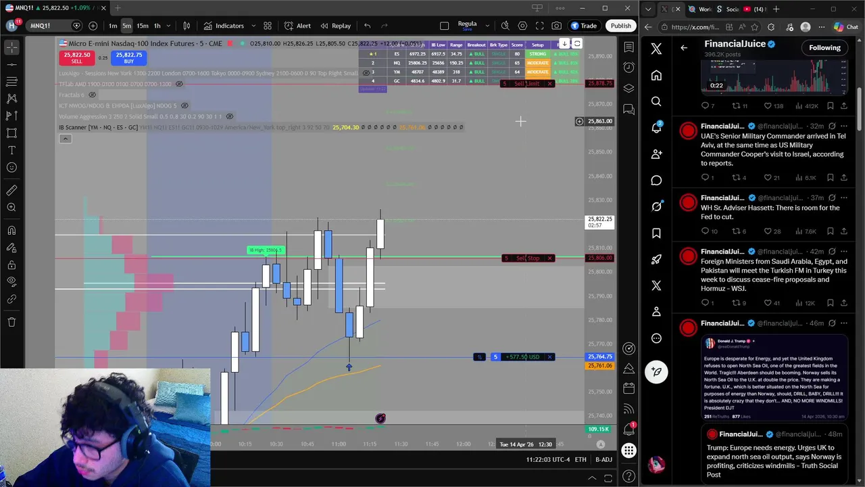Toggle B-ADJ back adjustment setting
This screenshot has height=487, width=865.
603,460
